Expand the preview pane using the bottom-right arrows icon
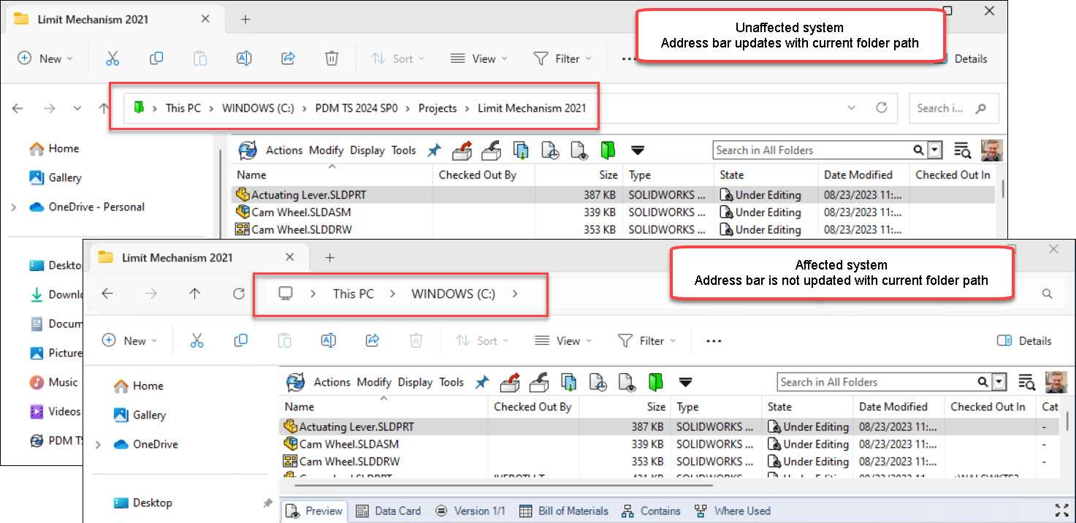The width and height of the screenshot is (1076, 523). point(1061,511)
